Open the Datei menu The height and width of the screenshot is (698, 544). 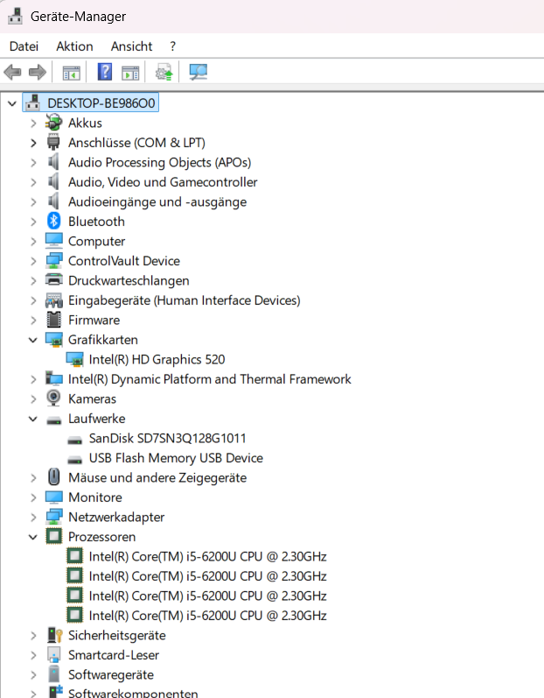point(24,46)
